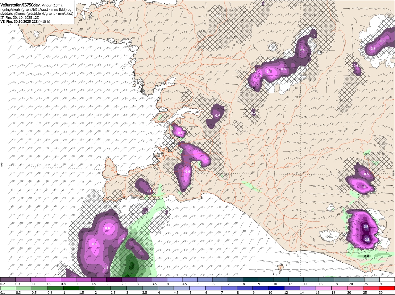Select the hot pink rain legend swatch labeled 20

coord(355,288)
